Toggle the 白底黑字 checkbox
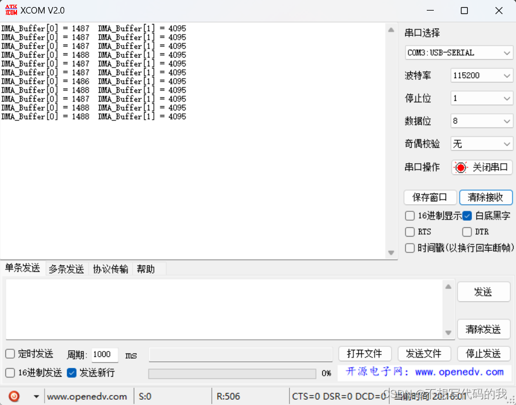The height and width of the screenshot is (405, 516). (x=467, y=216)
